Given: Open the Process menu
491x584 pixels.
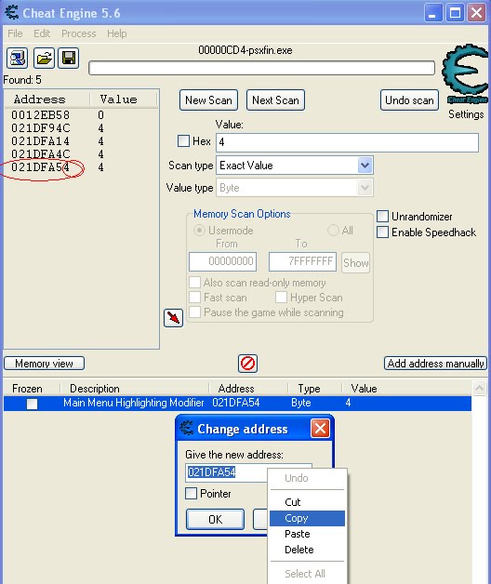Looking at the screenshot, I should pos(79,33).
